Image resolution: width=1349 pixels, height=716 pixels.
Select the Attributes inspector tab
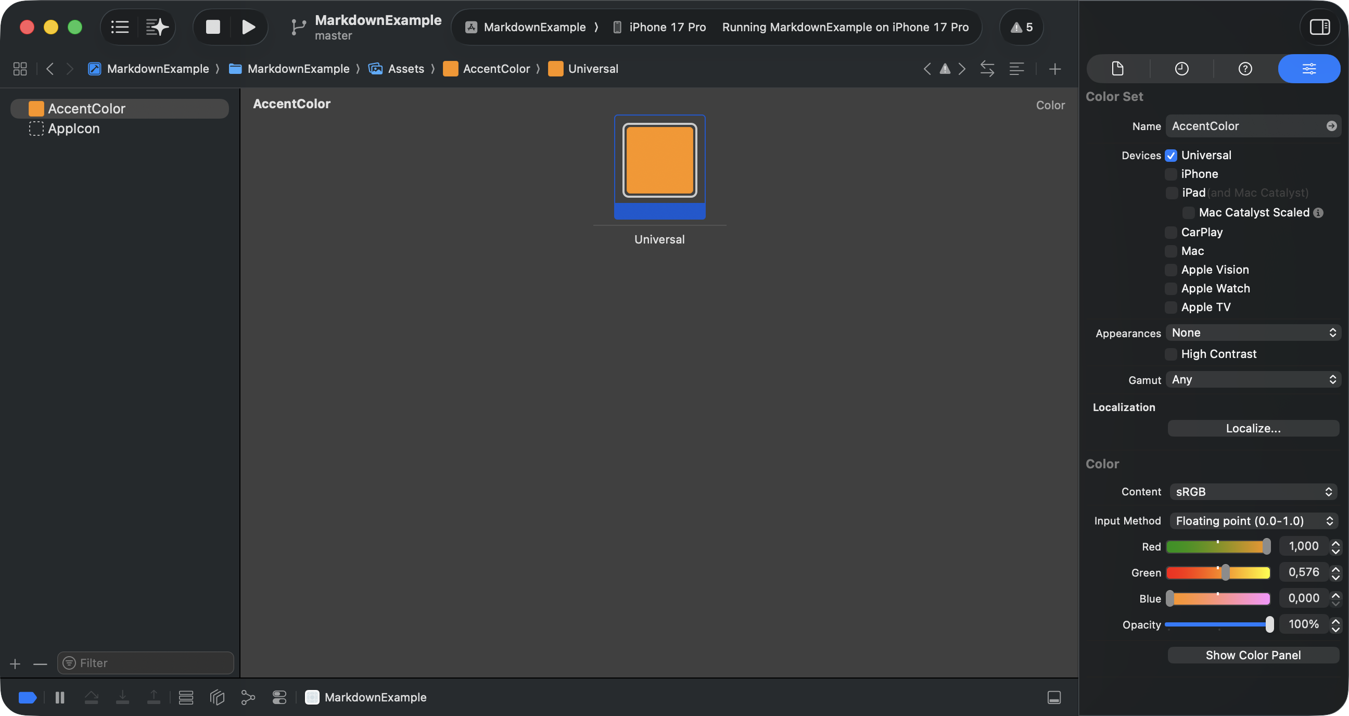click(x=1309, y=69)
